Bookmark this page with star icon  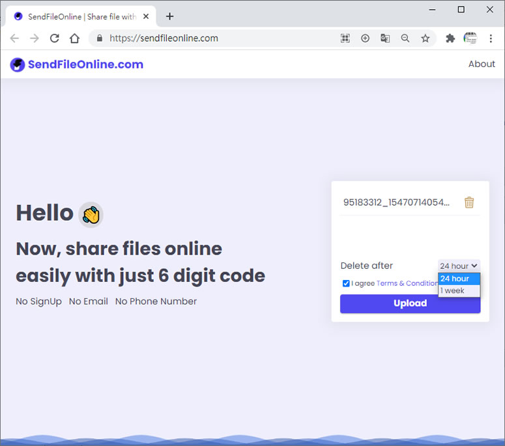point(426,38)
